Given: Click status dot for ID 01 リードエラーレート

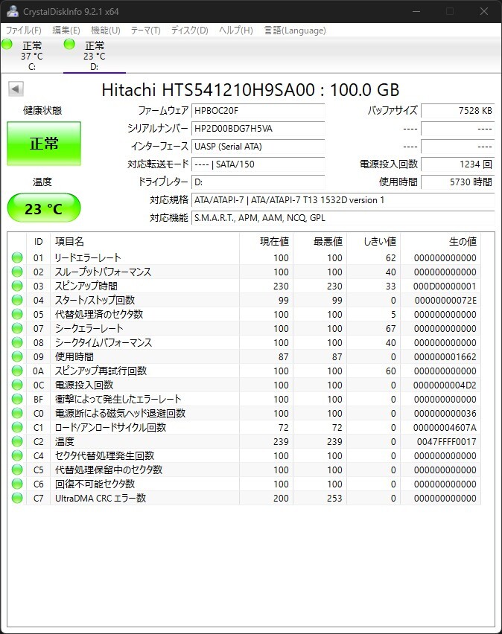Looking at the screenshot, I should (x=17, y=257).
